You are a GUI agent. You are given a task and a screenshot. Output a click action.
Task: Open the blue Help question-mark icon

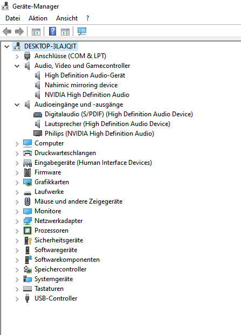pyautogui.click(x=53, y=31)
